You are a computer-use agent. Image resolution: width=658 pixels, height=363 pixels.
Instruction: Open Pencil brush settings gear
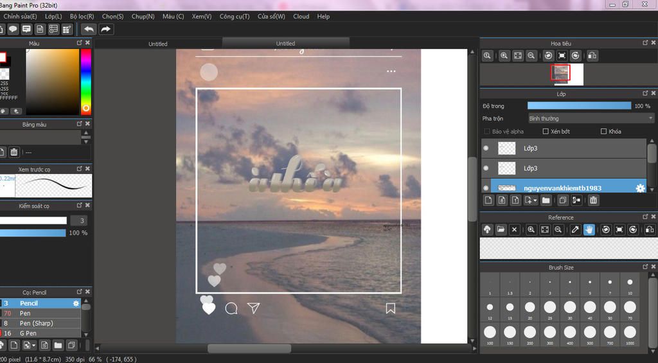tap(76, 303)
